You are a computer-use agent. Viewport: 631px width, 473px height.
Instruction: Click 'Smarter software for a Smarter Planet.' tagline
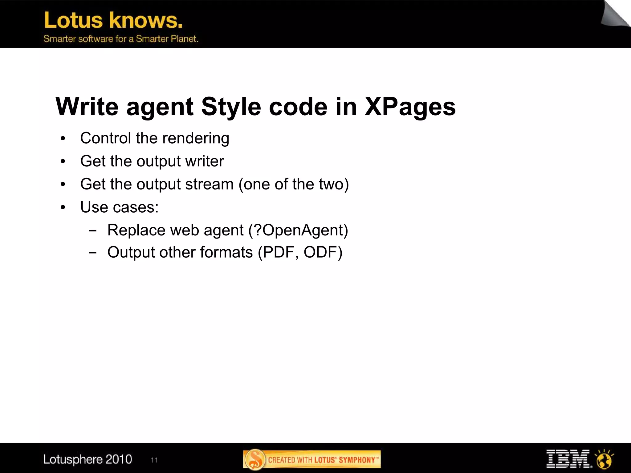point(121,39)
